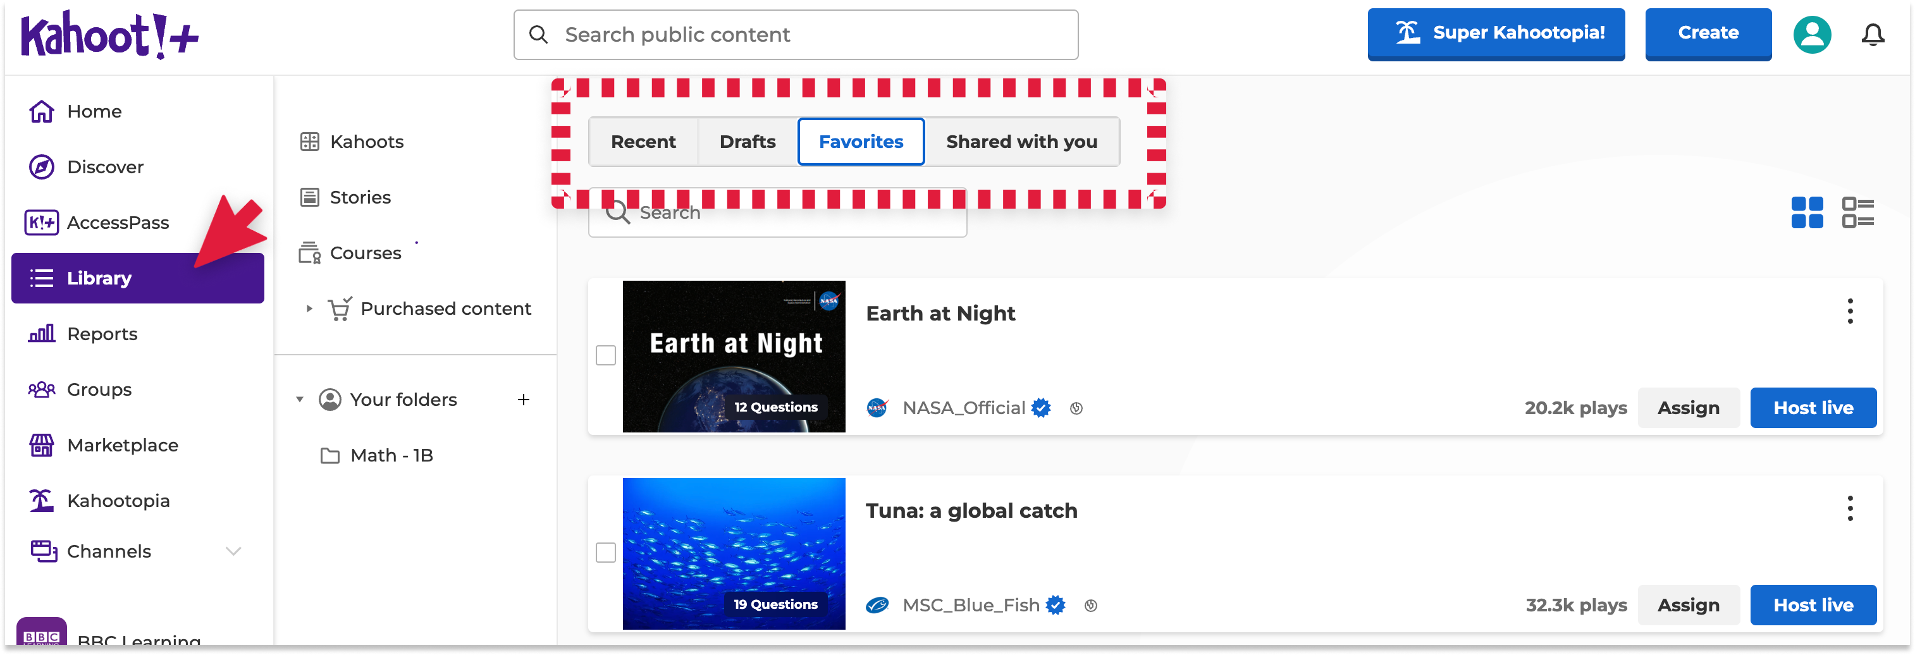Add a new folder with plus icon
This screenshot has height=655, width=1915.
(524, 400)
